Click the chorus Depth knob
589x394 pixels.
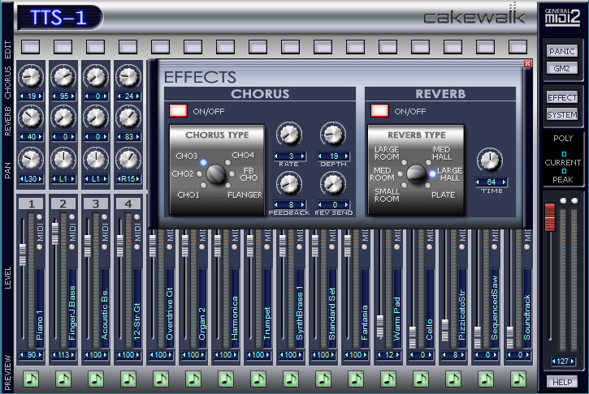coord(333,135)
